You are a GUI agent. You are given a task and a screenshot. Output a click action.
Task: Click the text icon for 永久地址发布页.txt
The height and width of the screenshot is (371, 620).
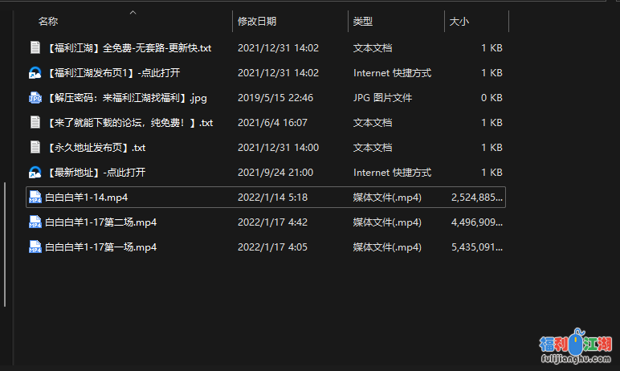coord(35,148)
